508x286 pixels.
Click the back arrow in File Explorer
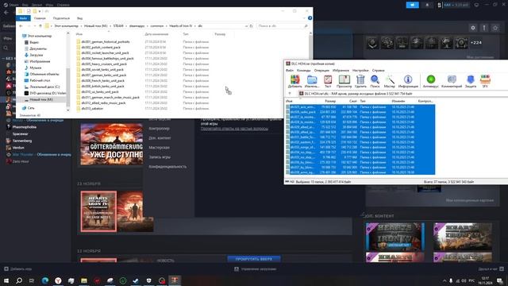(21, 26)
